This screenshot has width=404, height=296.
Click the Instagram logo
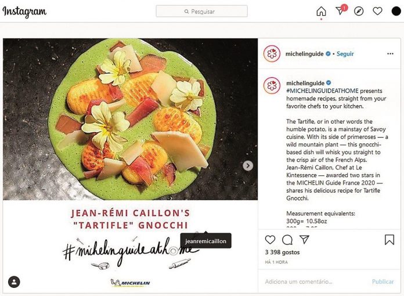(x=24, y=12)
